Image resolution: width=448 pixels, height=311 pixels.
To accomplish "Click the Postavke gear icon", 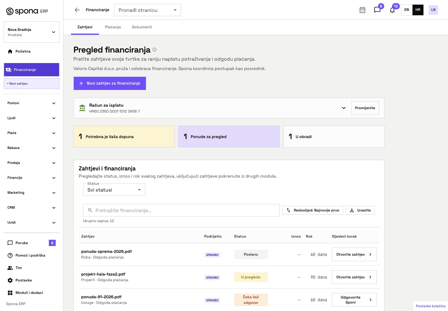I will [x=10, y=280].
